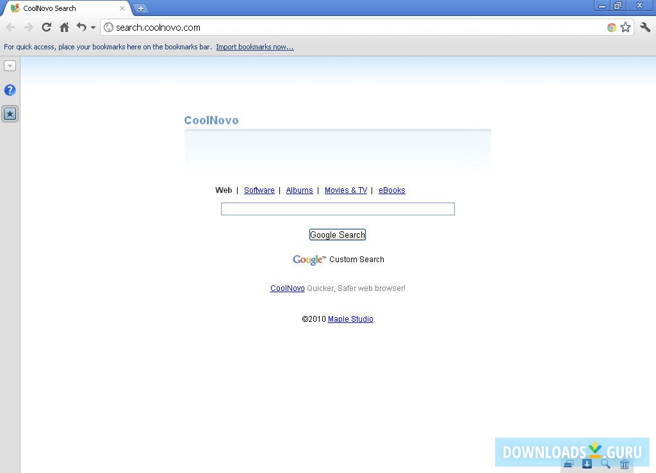Click the browser back arrow
The width and height of the screenshot is (656, 473).
10,28
